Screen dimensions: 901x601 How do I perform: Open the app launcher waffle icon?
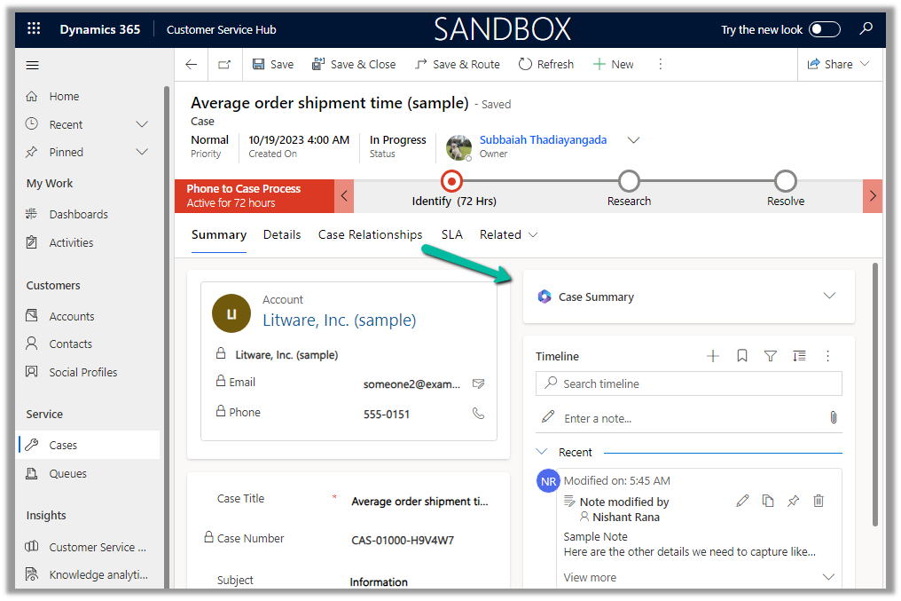pos(34,29)
